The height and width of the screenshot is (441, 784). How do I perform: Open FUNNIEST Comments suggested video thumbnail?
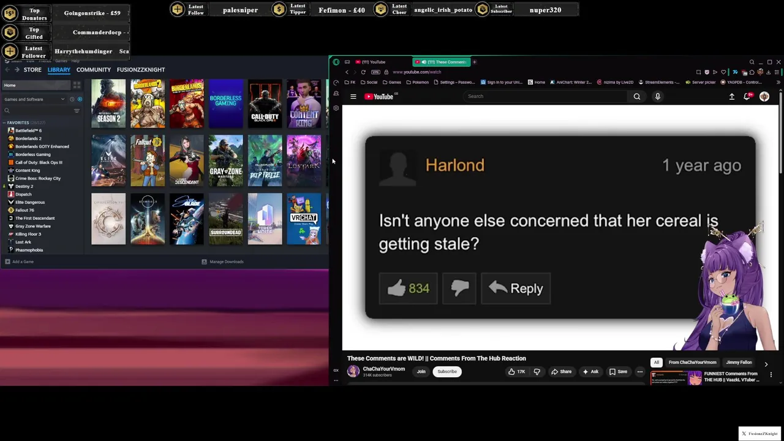pyautogui.click(x=676, y=377)
